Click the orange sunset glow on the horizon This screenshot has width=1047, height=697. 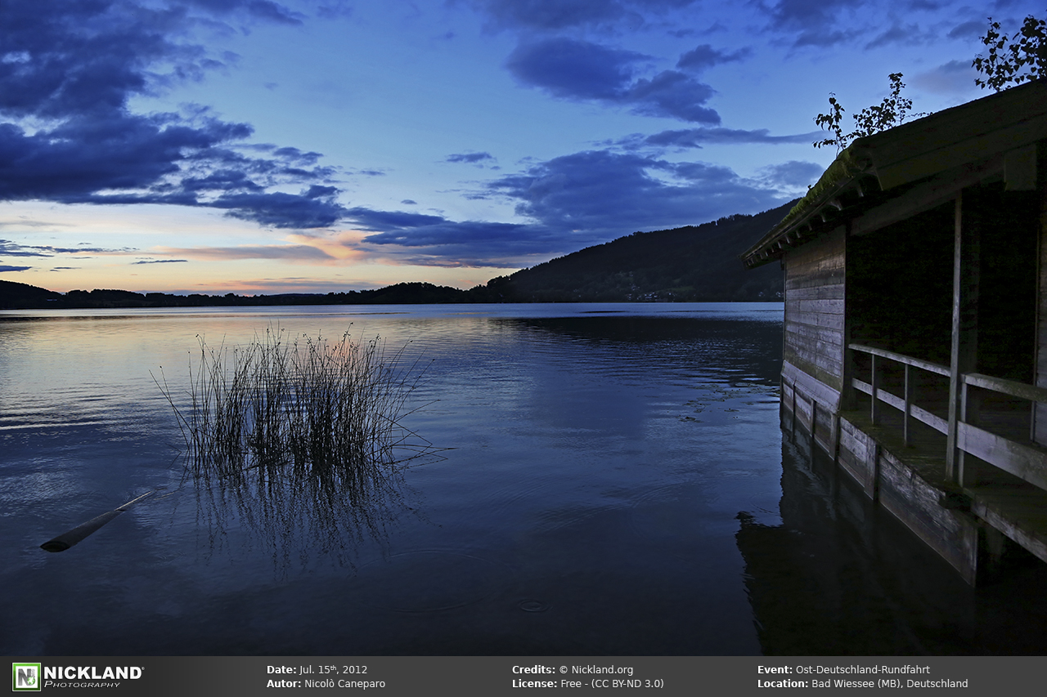[335, 247]
